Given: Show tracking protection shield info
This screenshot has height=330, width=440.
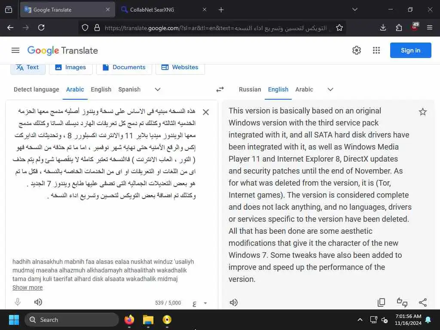Looking at the screenshot, I should point(85,28).
